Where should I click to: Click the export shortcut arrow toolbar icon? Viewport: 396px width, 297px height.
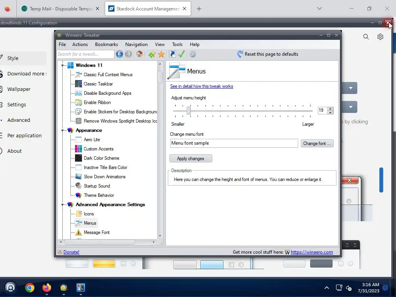[x=172, y=54]
